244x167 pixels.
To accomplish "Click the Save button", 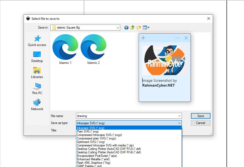I will (x=201, y=116).
